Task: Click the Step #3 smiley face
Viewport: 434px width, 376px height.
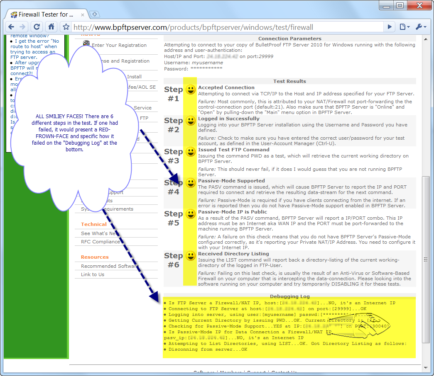Action: (x=191, y=152)
